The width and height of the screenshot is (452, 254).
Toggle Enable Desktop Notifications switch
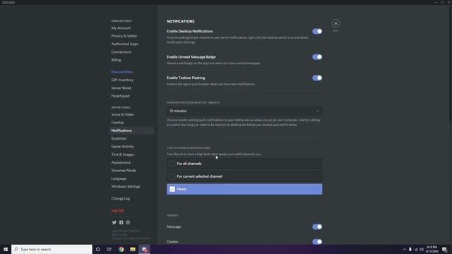click(317, 31)
